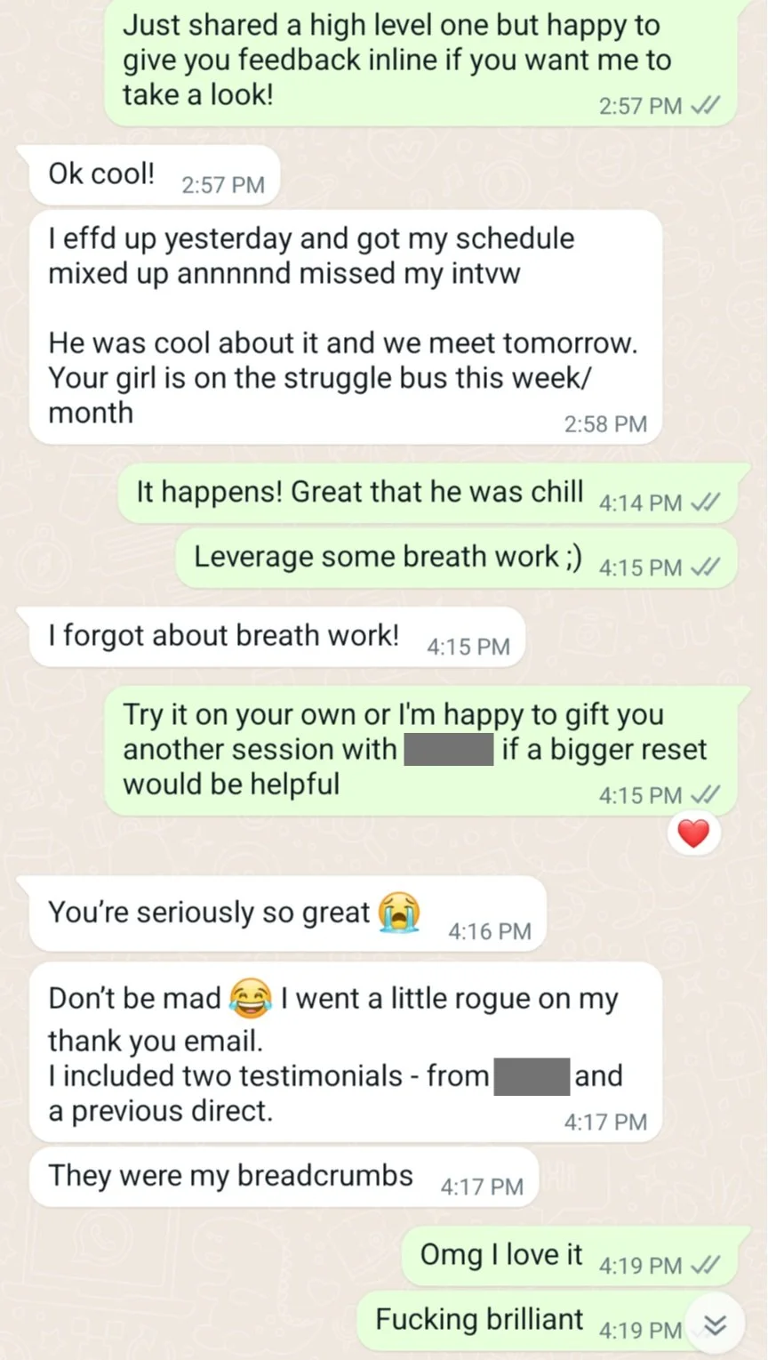Tap the 'Just shared a high level one' message

coord(420,62)
